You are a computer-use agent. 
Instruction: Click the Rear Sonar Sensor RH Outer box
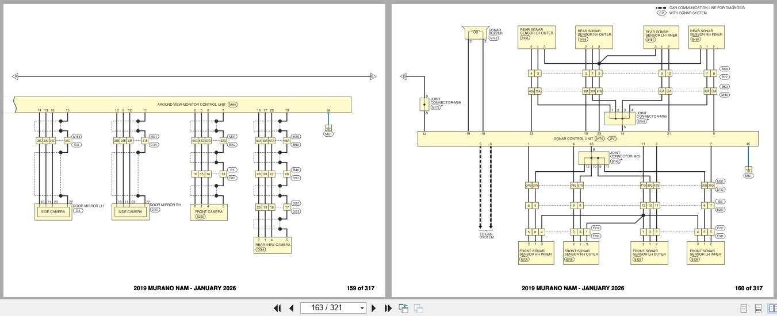(x=594, y=37)
